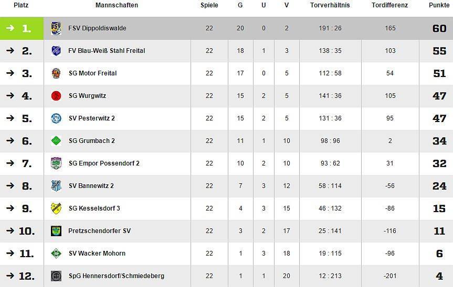The image size is (453, 287).
Task: Click the red SG Wurgwitz crest
Action: [x=56, y=96]
